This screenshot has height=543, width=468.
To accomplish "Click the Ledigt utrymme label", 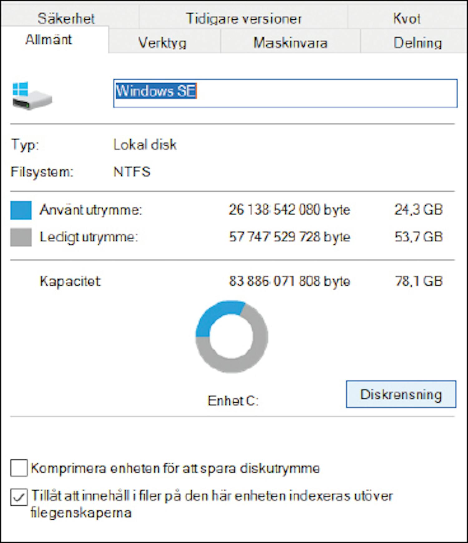I will [x=89, y=237].
